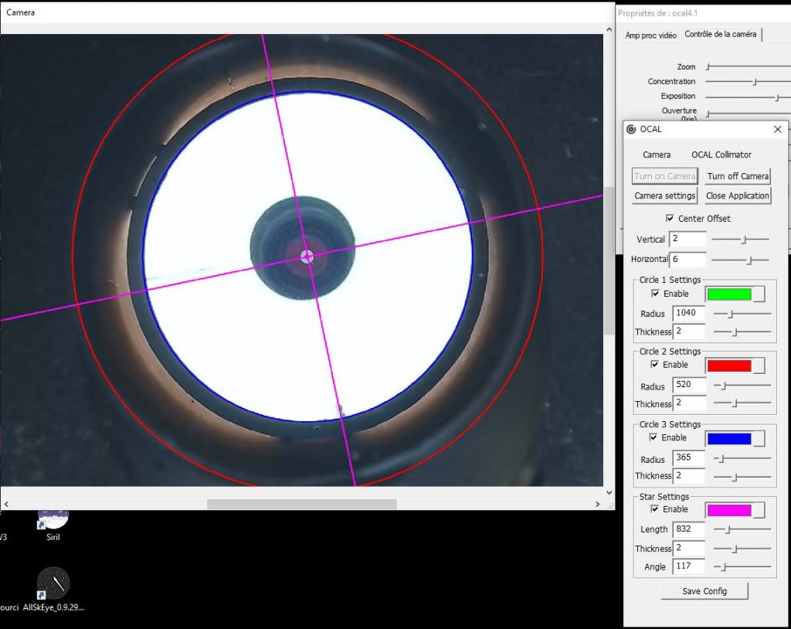This screenshot has height=629, width=791.
Task: Open the Siril desktop shortcut
Action: (x=53, y=519)
